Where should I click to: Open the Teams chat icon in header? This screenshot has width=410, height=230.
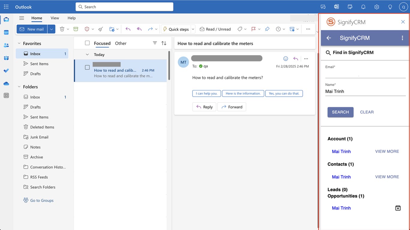323,7
